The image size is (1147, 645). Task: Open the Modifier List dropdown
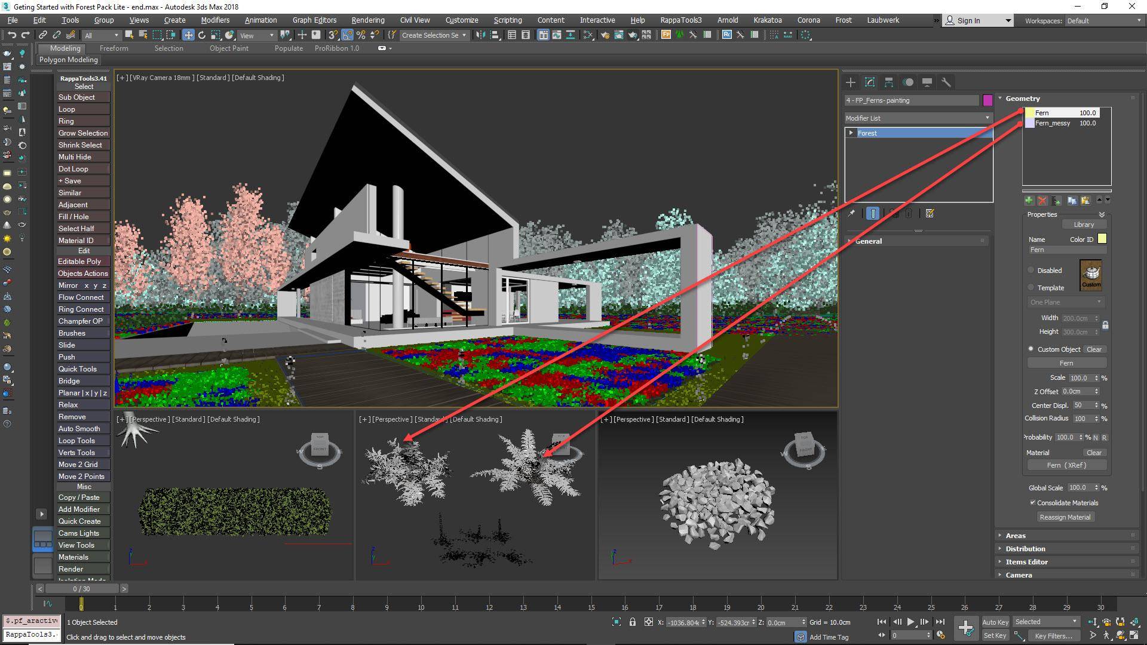coord(986,118)
